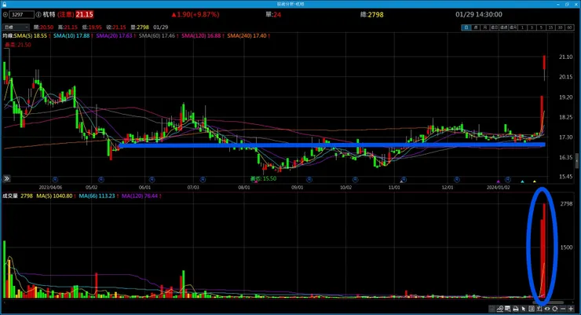Click the zoom-out minus icon at bottom right
This screenshot has height=315, width=581.
[x=563, y=309]
